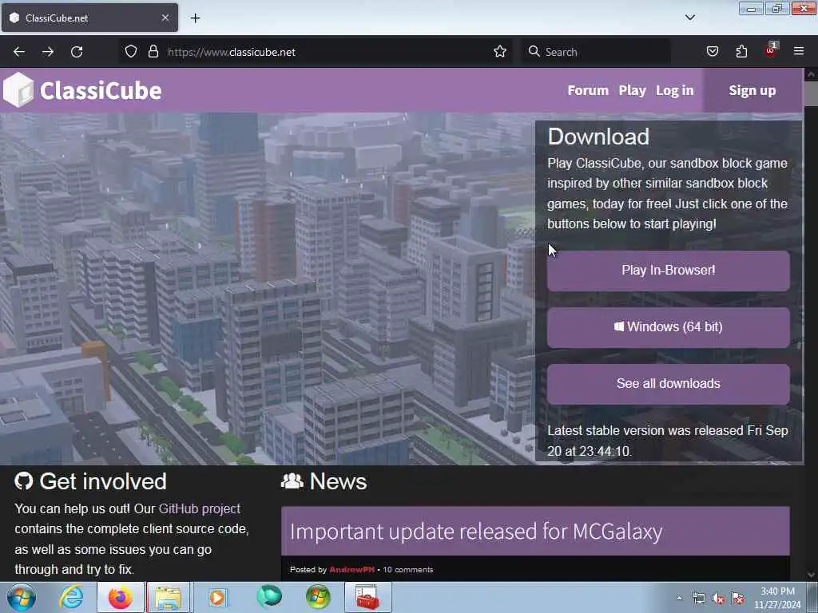Viewport: 818px width, 613px height.
Task: Switch to Firefox on the taskbar
Action: pos(120,597)
